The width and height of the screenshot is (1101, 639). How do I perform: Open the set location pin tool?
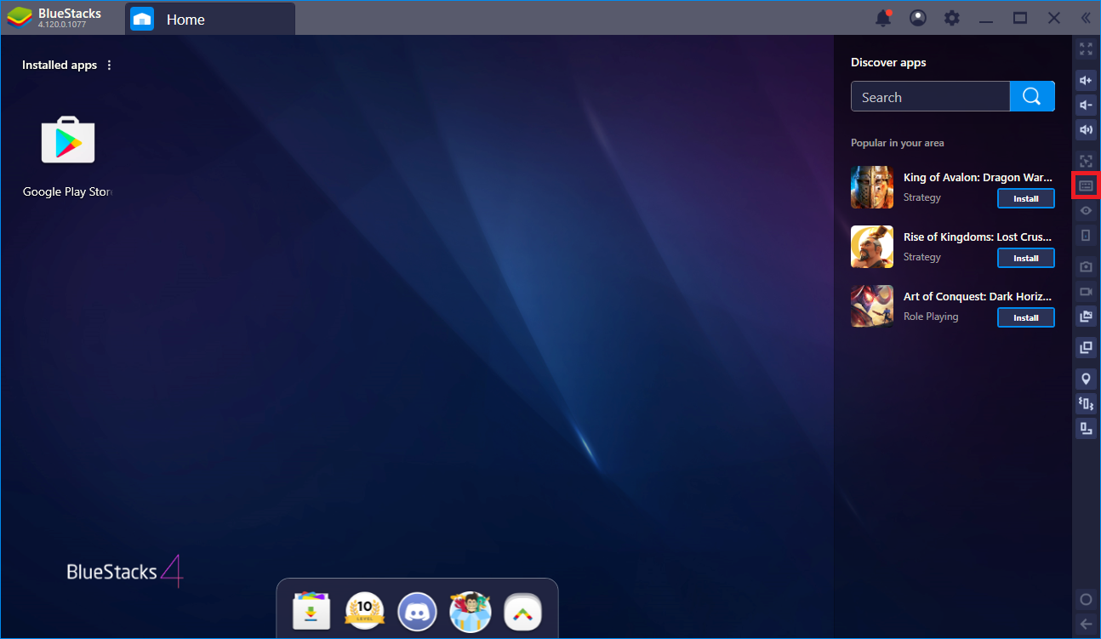1086,379
